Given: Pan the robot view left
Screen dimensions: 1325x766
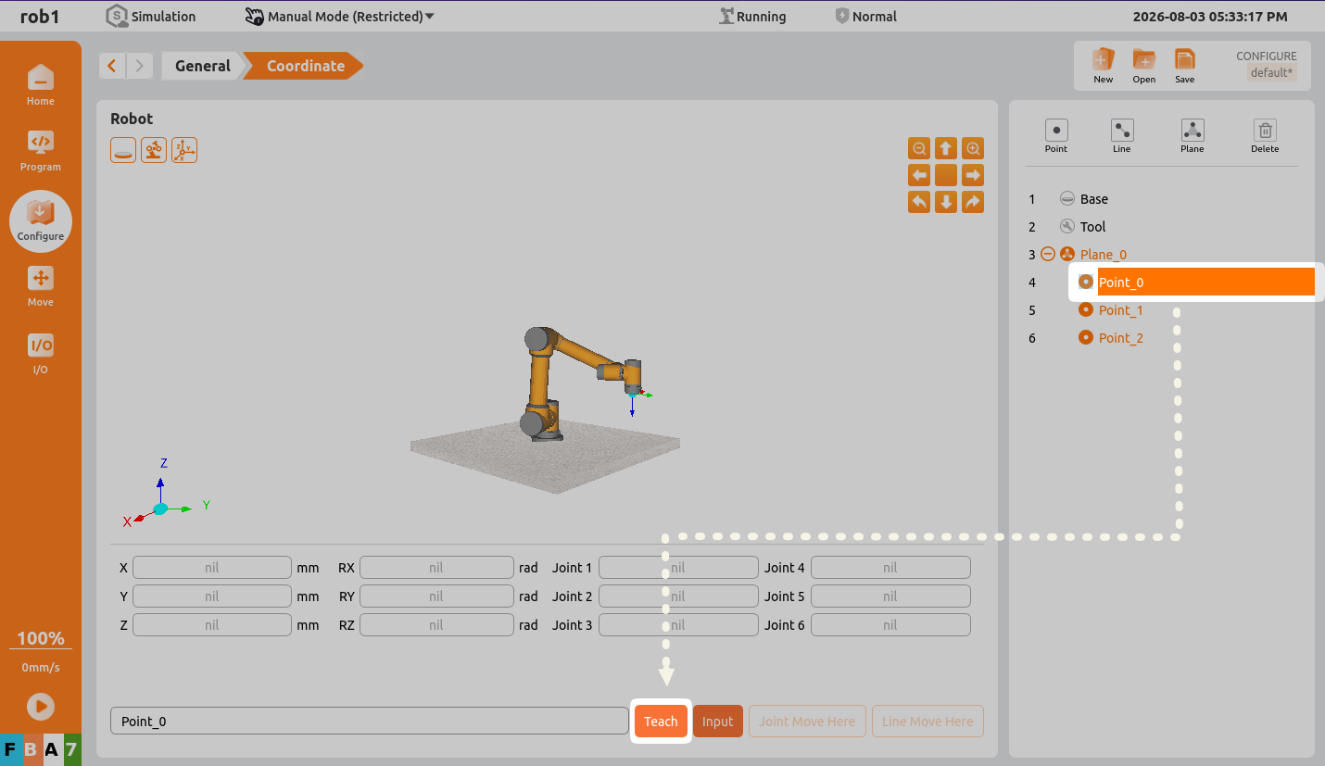Looking at the screenshot, I should click(919, 175).
